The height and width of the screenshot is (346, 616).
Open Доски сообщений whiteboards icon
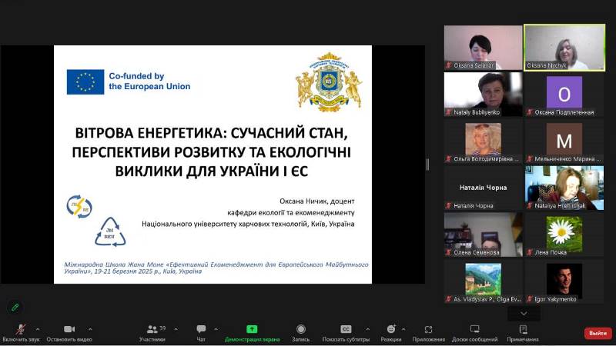474,329
